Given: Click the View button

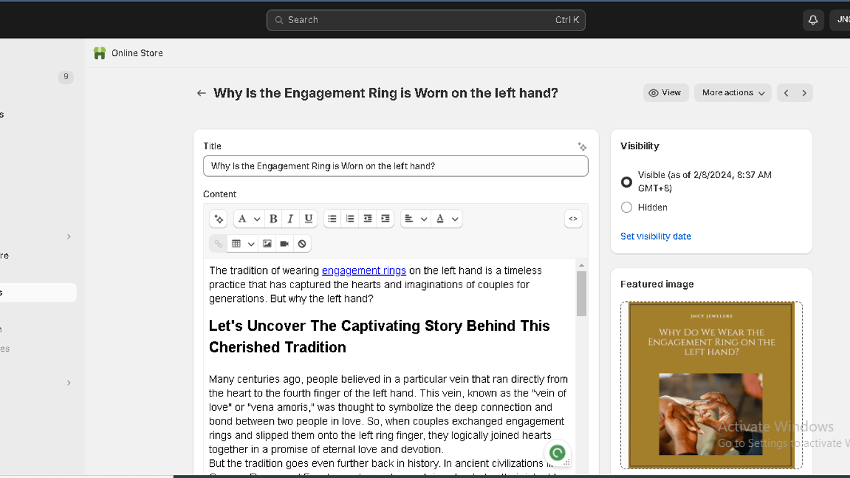Looking at the screenshot, I should (665, 93).
